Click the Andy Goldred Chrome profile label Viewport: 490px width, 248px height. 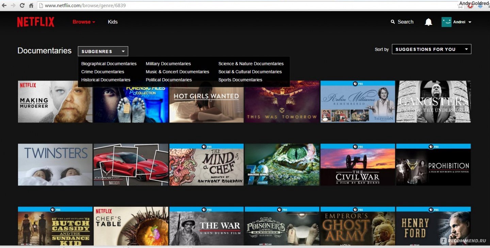(474, 3)
